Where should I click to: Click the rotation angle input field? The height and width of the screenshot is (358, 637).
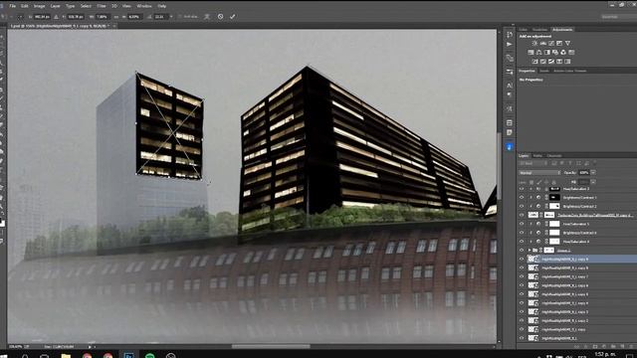[x=160, y=17]
